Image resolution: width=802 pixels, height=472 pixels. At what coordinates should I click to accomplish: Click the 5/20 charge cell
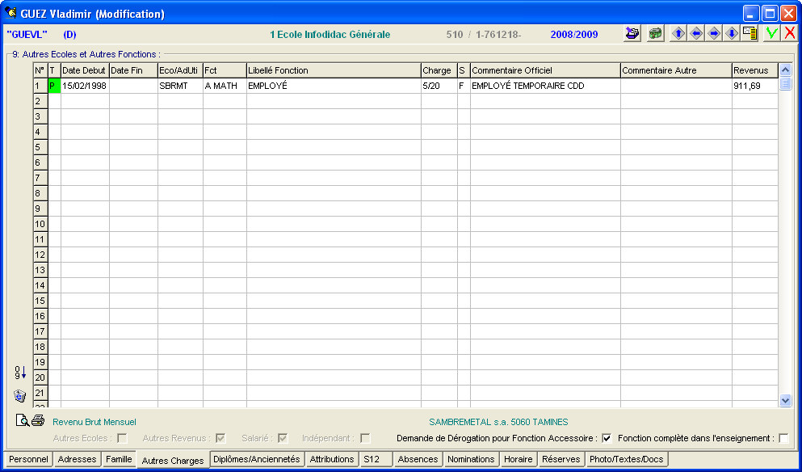pyautogui.click(x=439, y=86)
